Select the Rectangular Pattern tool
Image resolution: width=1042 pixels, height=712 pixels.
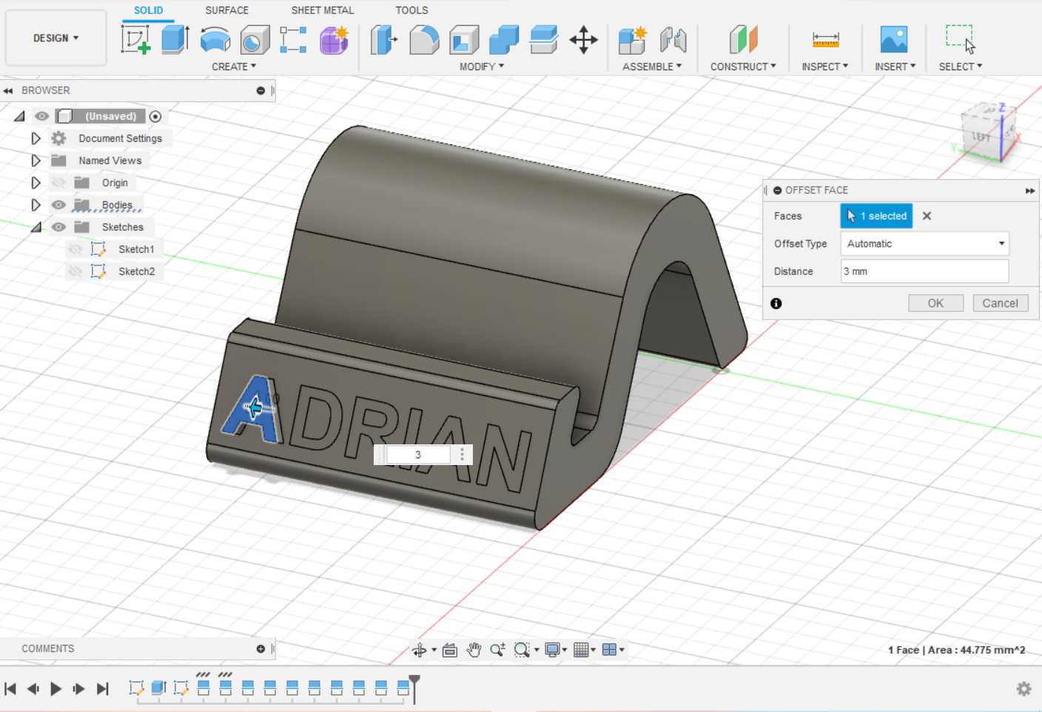pos(293,40)
